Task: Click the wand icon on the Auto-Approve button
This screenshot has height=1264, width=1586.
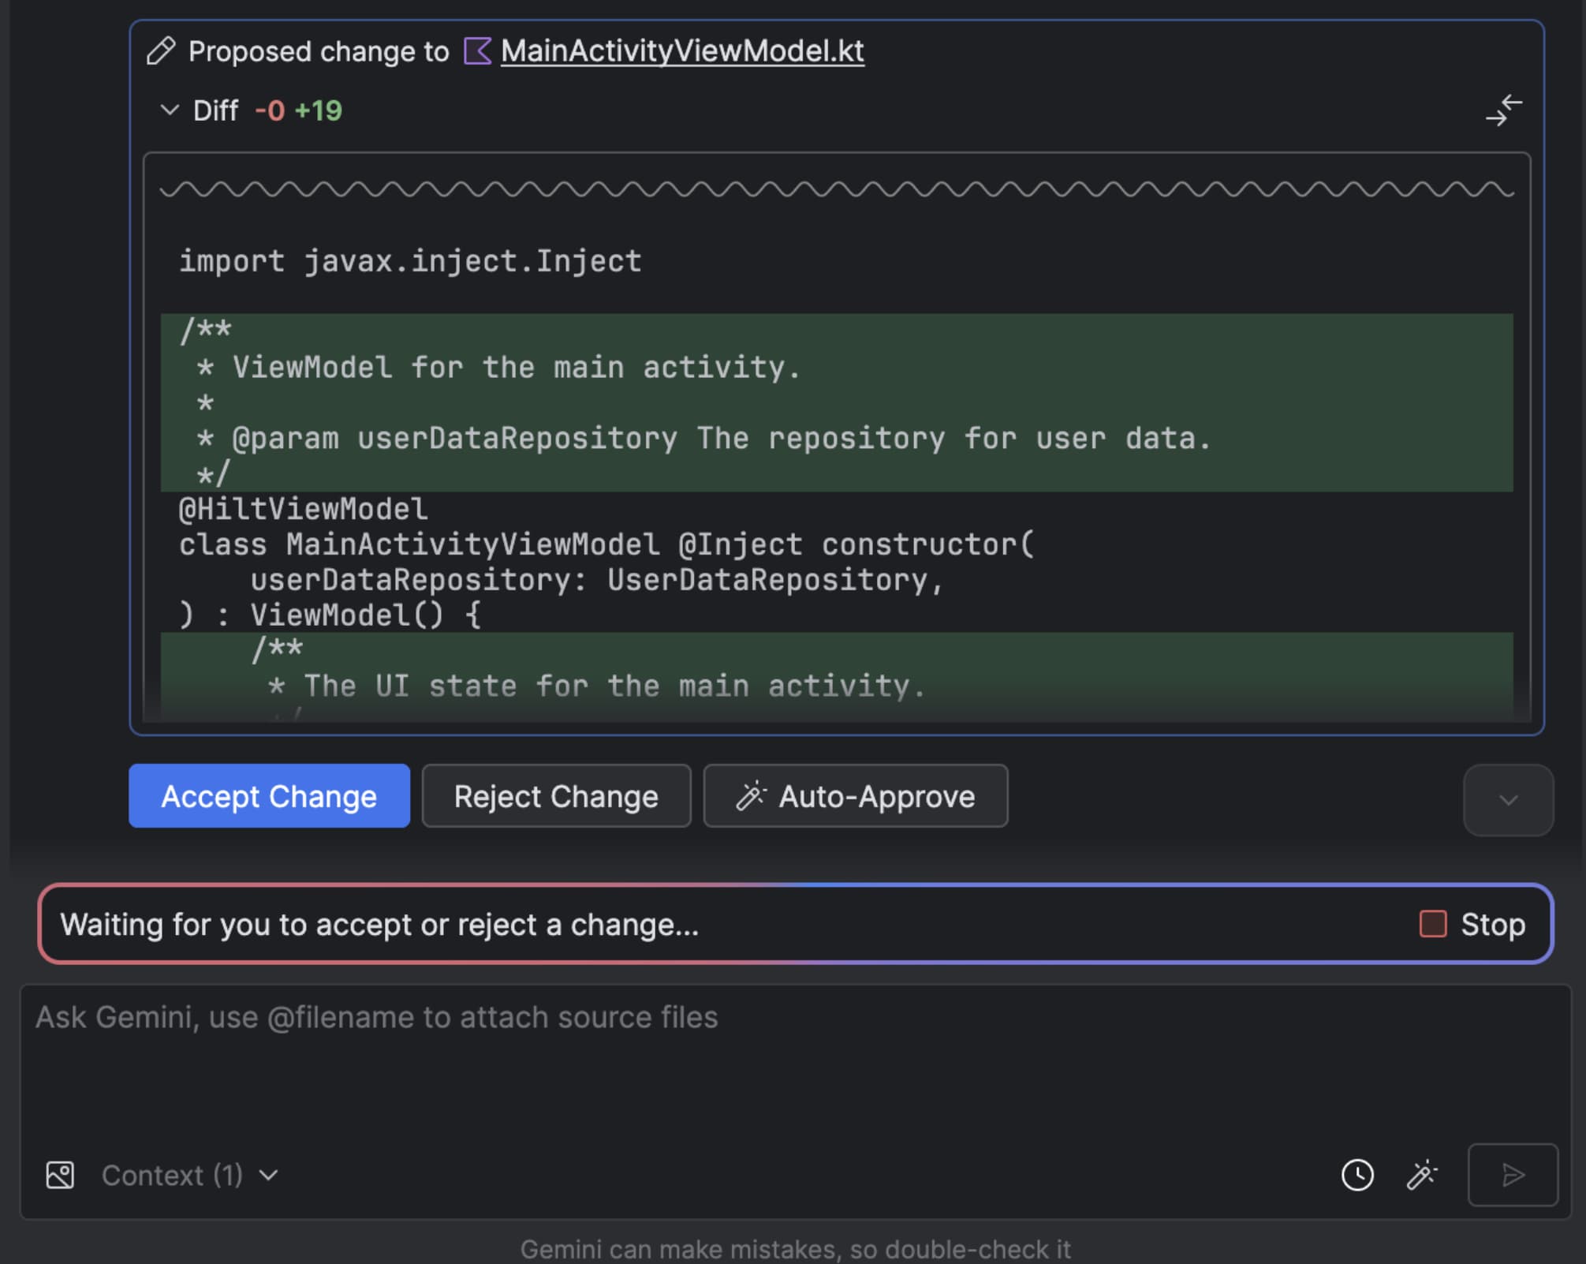Action: [x=752, y=796]
